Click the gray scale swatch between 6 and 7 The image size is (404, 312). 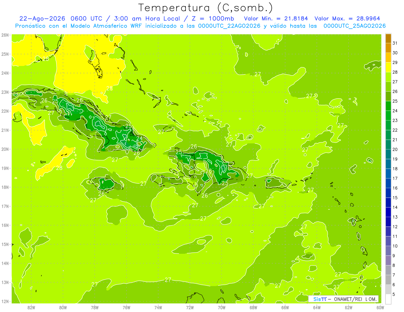389,280
